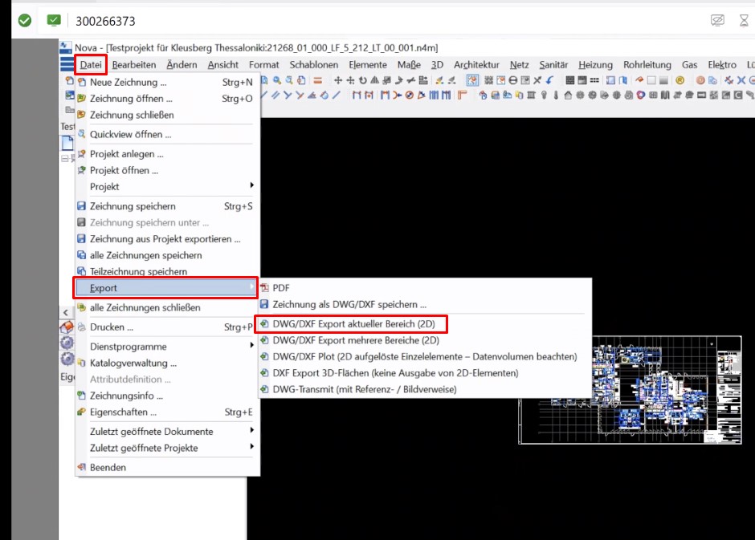This screenshot has width=755, height=540.
Task: Click the upper gear icon in left panel
Action: coord(67,343)
